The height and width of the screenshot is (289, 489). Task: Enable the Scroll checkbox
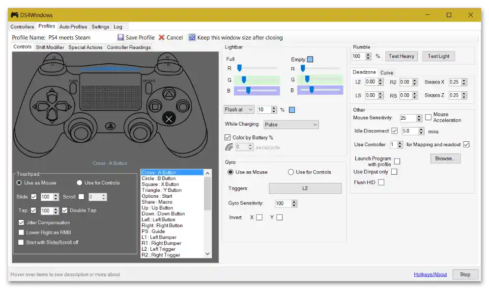coord(82,197)
